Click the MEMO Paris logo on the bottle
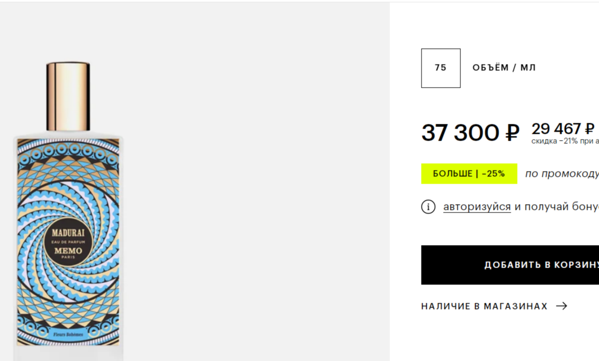The image size is (599, 361). pos(68,251)
